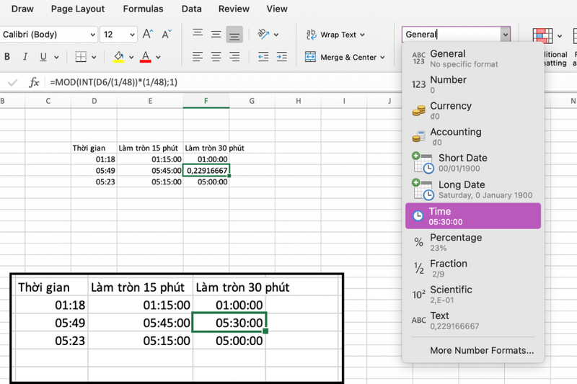Open the View tab

pos(277,9)
